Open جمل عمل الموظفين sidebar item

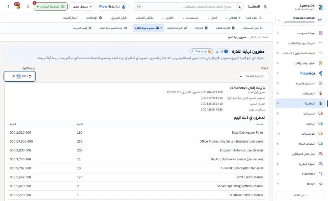[x=300, y=154]
